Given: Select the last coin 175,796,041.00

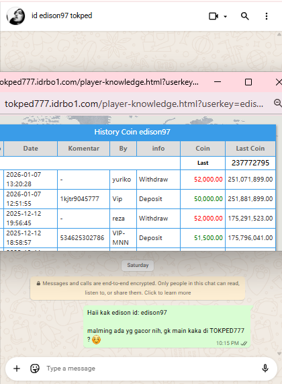Looking at the screenshot, I should click(250, 238).
